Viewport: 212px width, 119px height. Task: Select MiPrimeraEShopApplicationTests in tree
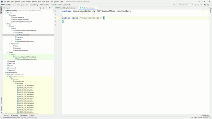pos(26,59)
